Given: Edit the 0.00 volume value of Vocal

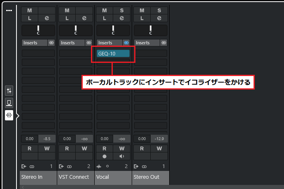Looking at the screenshot, I should click(105, 139).
